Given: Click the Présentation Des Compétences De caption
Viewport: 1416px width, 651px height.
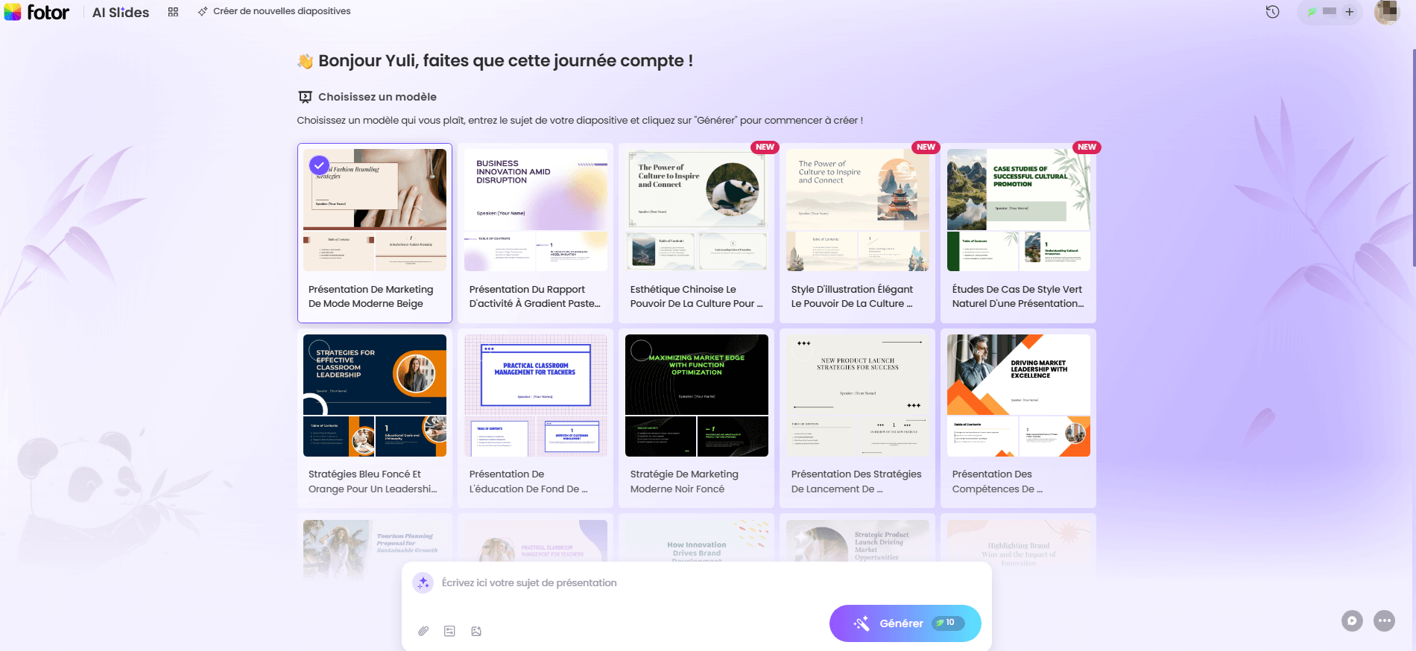Looking at the screenshot, I should coord(997,481).
